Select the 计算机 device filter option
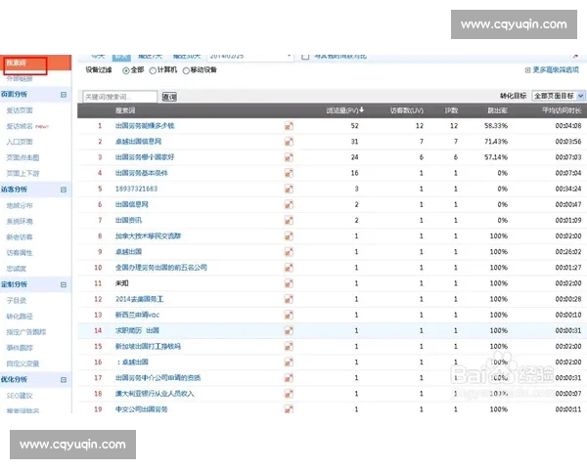Viewport: 587px width, 469px height. 152,70
